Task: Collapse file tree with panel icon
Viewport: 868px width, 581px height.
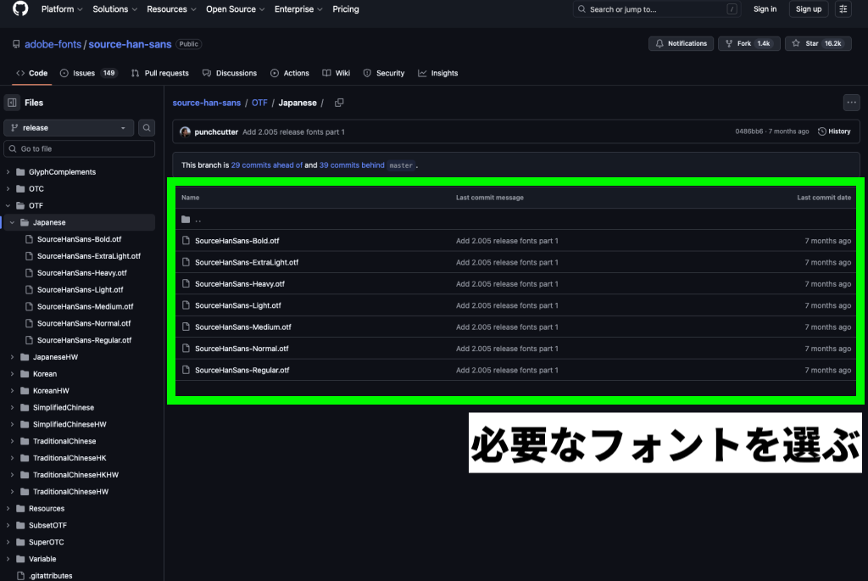Action: tap(12, 103)
